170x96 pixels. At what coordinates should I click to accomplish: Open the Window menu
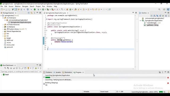coord(49,6)
